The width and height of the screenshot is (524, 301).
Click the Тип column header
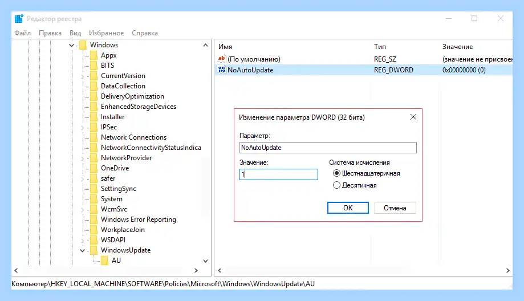[x=380, y=47]
